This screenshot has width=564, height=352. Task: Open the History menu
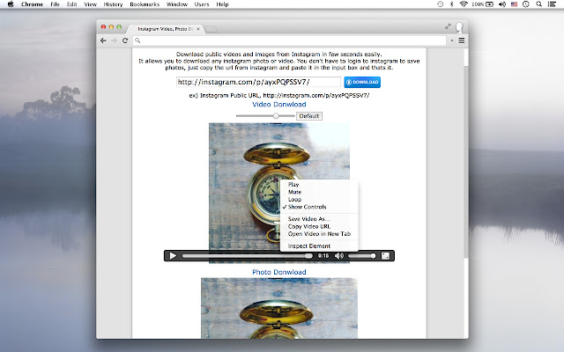(113, 4)
